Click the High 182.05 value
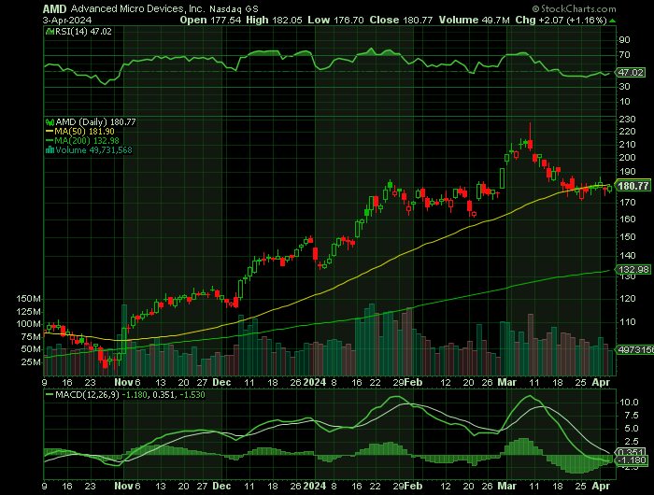 point(274,20)
